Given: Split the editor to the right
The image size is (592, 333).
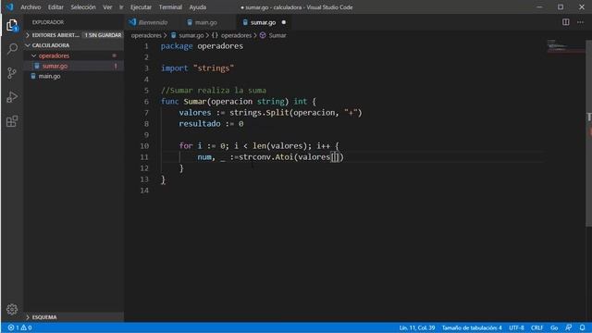Looking at the screenshot, I should [565, 22].
